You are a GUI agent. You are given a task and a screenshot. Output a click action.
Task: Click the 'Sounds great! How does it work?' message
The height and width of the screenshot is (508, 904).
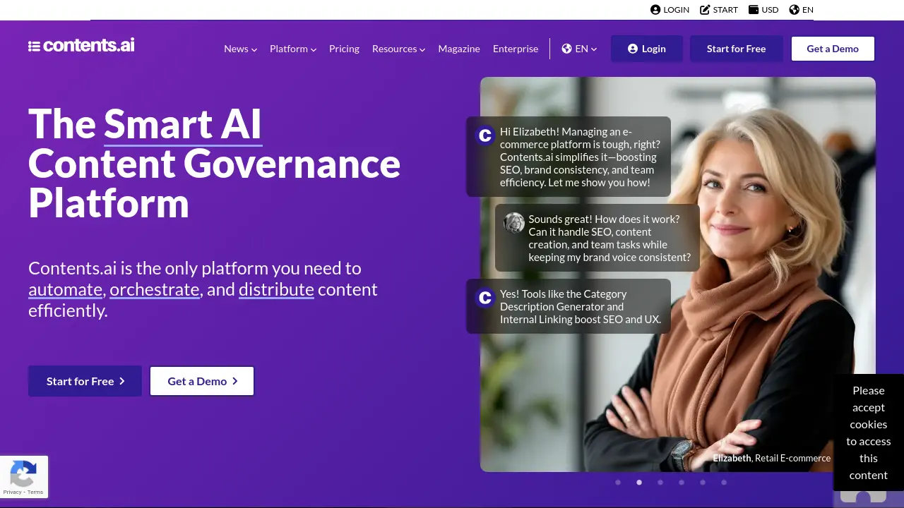click(597, 238)
